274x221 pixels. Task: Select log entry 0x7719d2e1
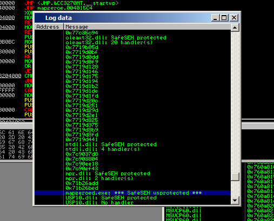(x=82, y=115)
